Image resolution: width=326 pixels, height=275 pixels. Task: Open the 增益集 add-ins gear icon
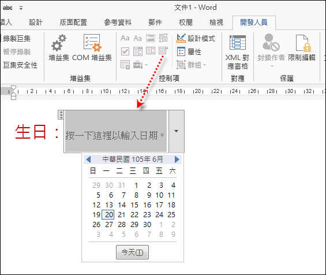coord(59,48)
